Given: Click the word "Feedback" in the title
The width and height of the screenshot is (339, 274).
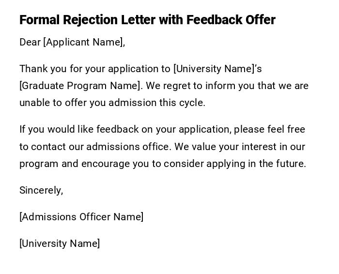Looking at the screenshot, I should tap(214, 20).
